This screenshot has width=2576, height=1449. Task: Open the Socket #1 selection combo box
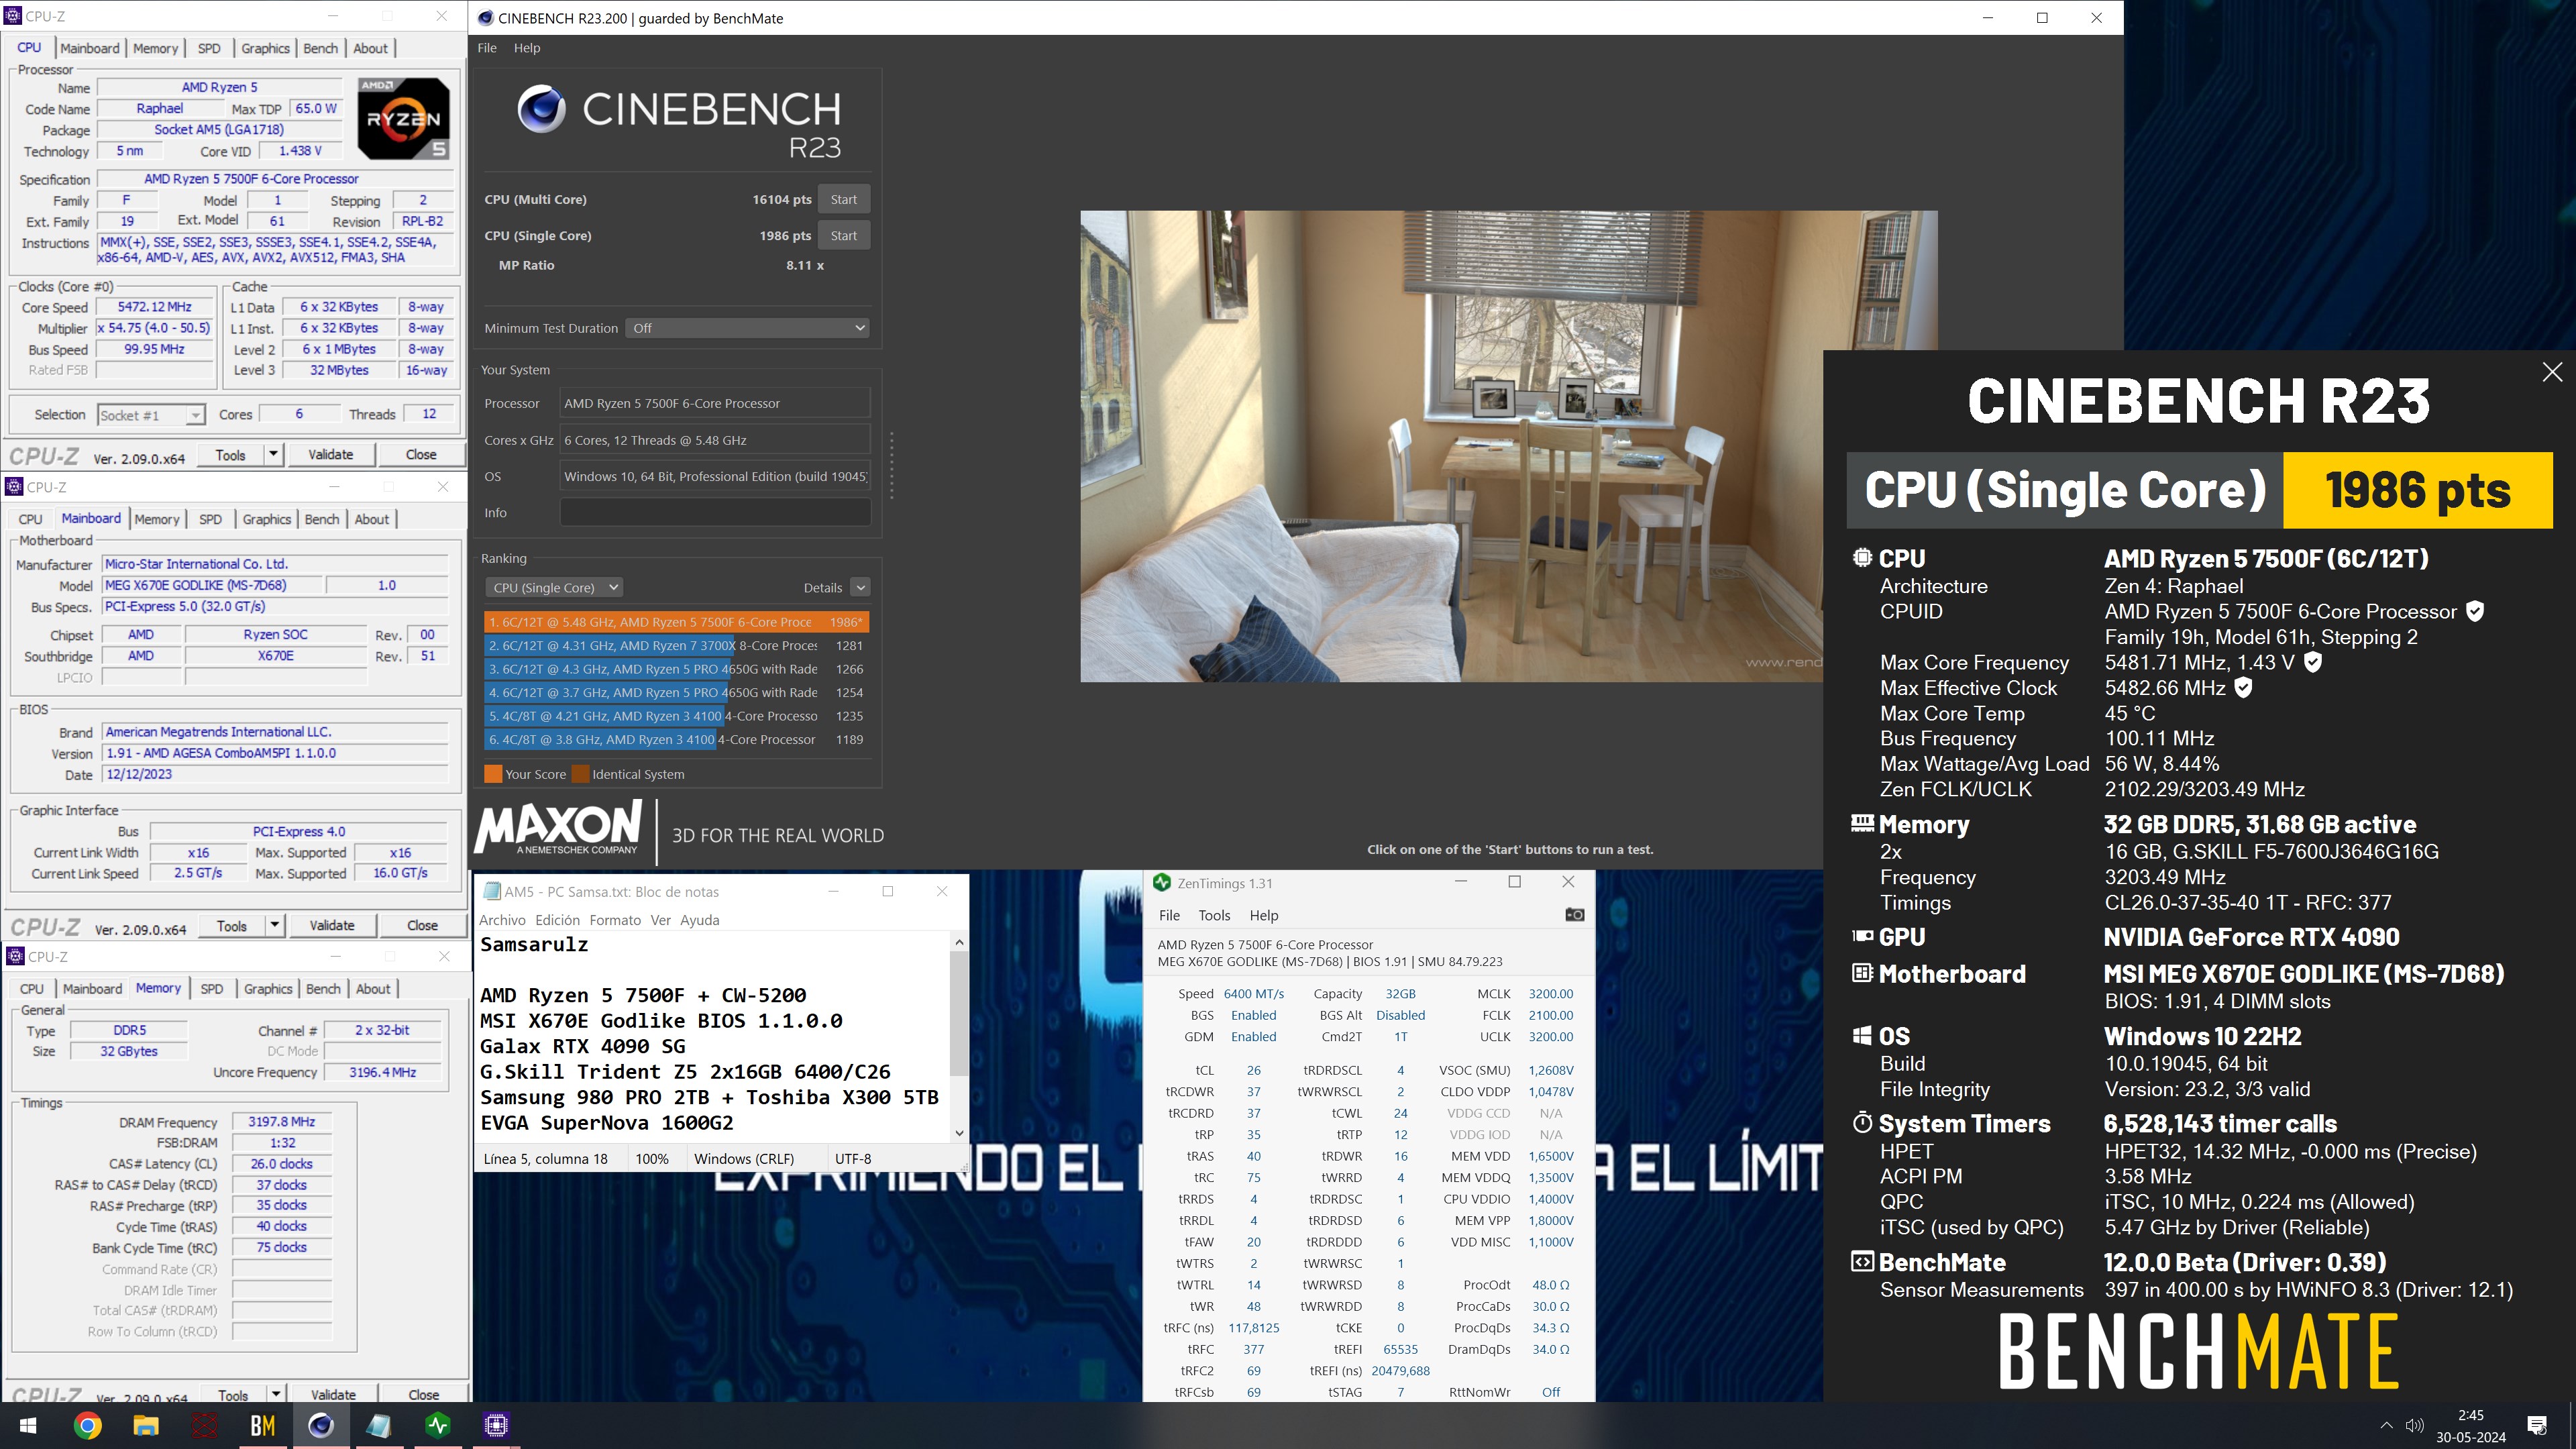[151, 415]
